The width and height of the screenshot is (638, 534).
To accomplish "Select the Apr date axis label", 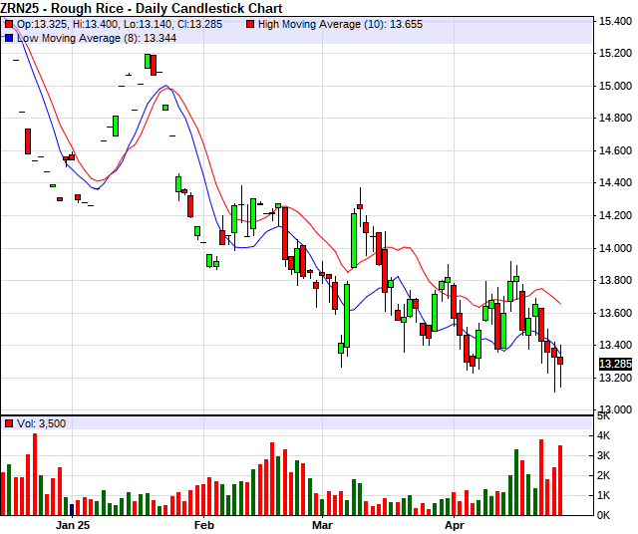I will (455, 523).
